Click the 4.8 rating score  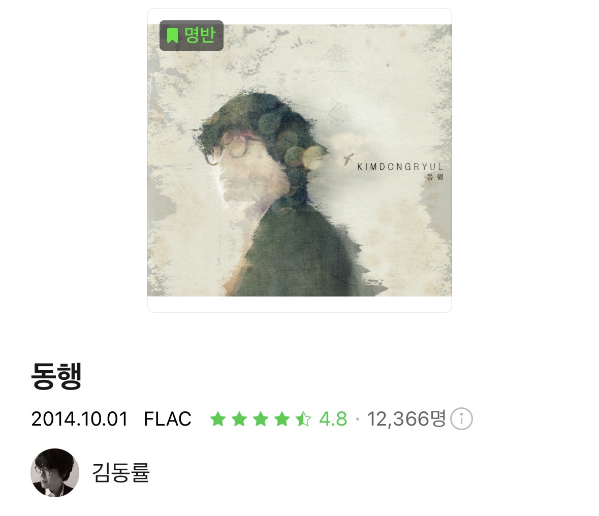333,419
